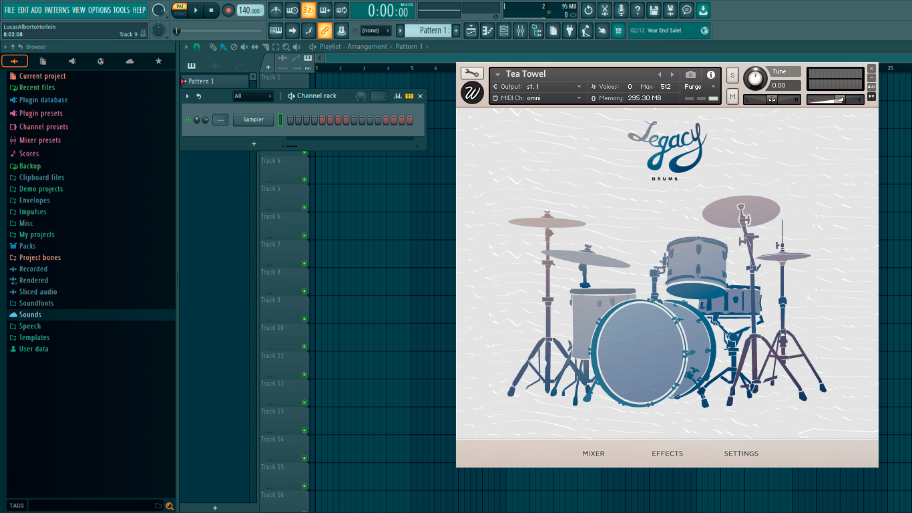Open SETTINGS page in Legacy Drums
This screenshot has height=513, width=912.
[741, 454]
